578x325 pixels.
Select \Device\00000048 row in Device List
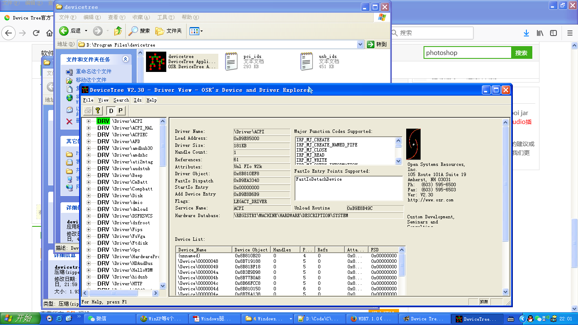pyautogui.click(x=287, y=261)
